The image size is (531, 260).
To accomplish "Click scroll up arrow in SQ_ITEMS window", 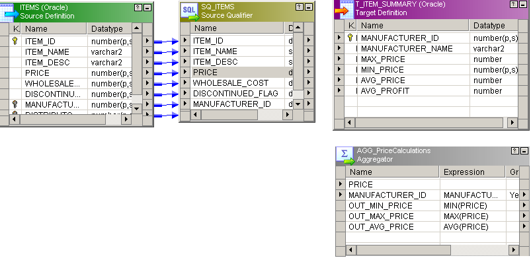I will [x=298, y=28].
